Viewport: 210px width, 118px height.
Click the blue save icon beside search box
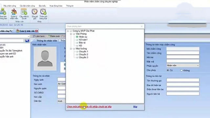point(27,41)
